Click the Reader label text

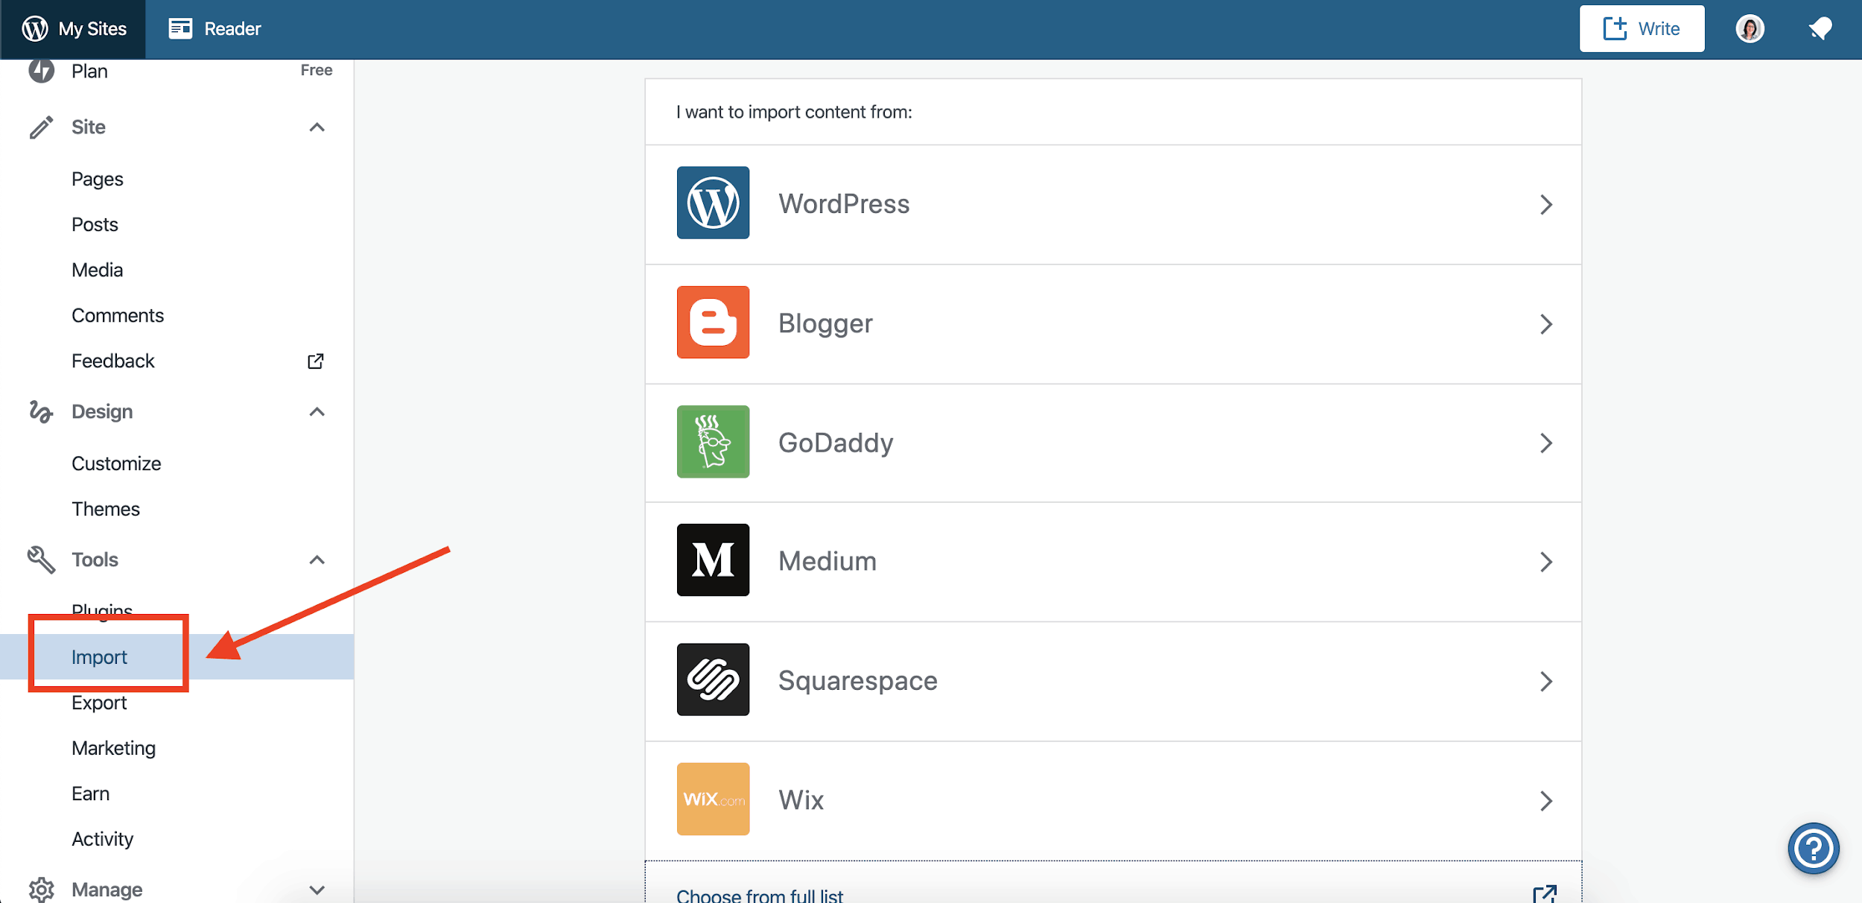(x=232, y=29)
